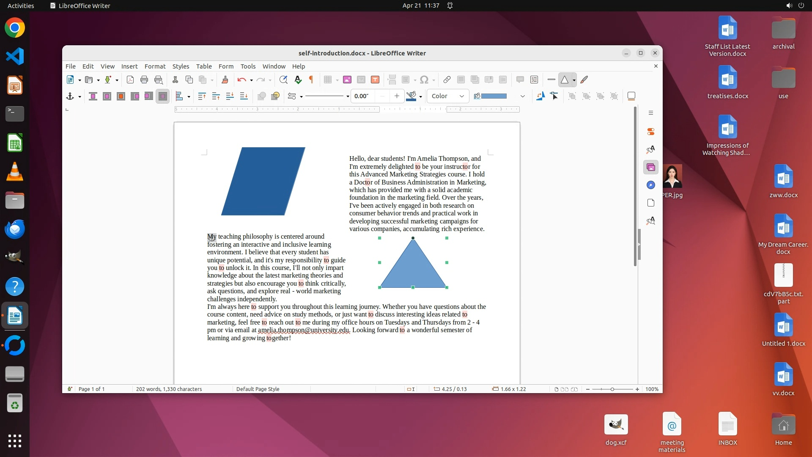Viewport: 812px width, 457px height.
Task: Open the Gallery sidebar panel
Action: [651, 167]
